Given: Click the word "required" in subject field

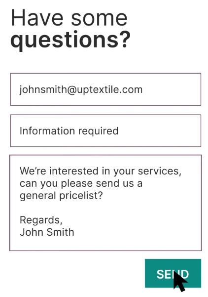Looking at the screenshot, I should (98, 131).
